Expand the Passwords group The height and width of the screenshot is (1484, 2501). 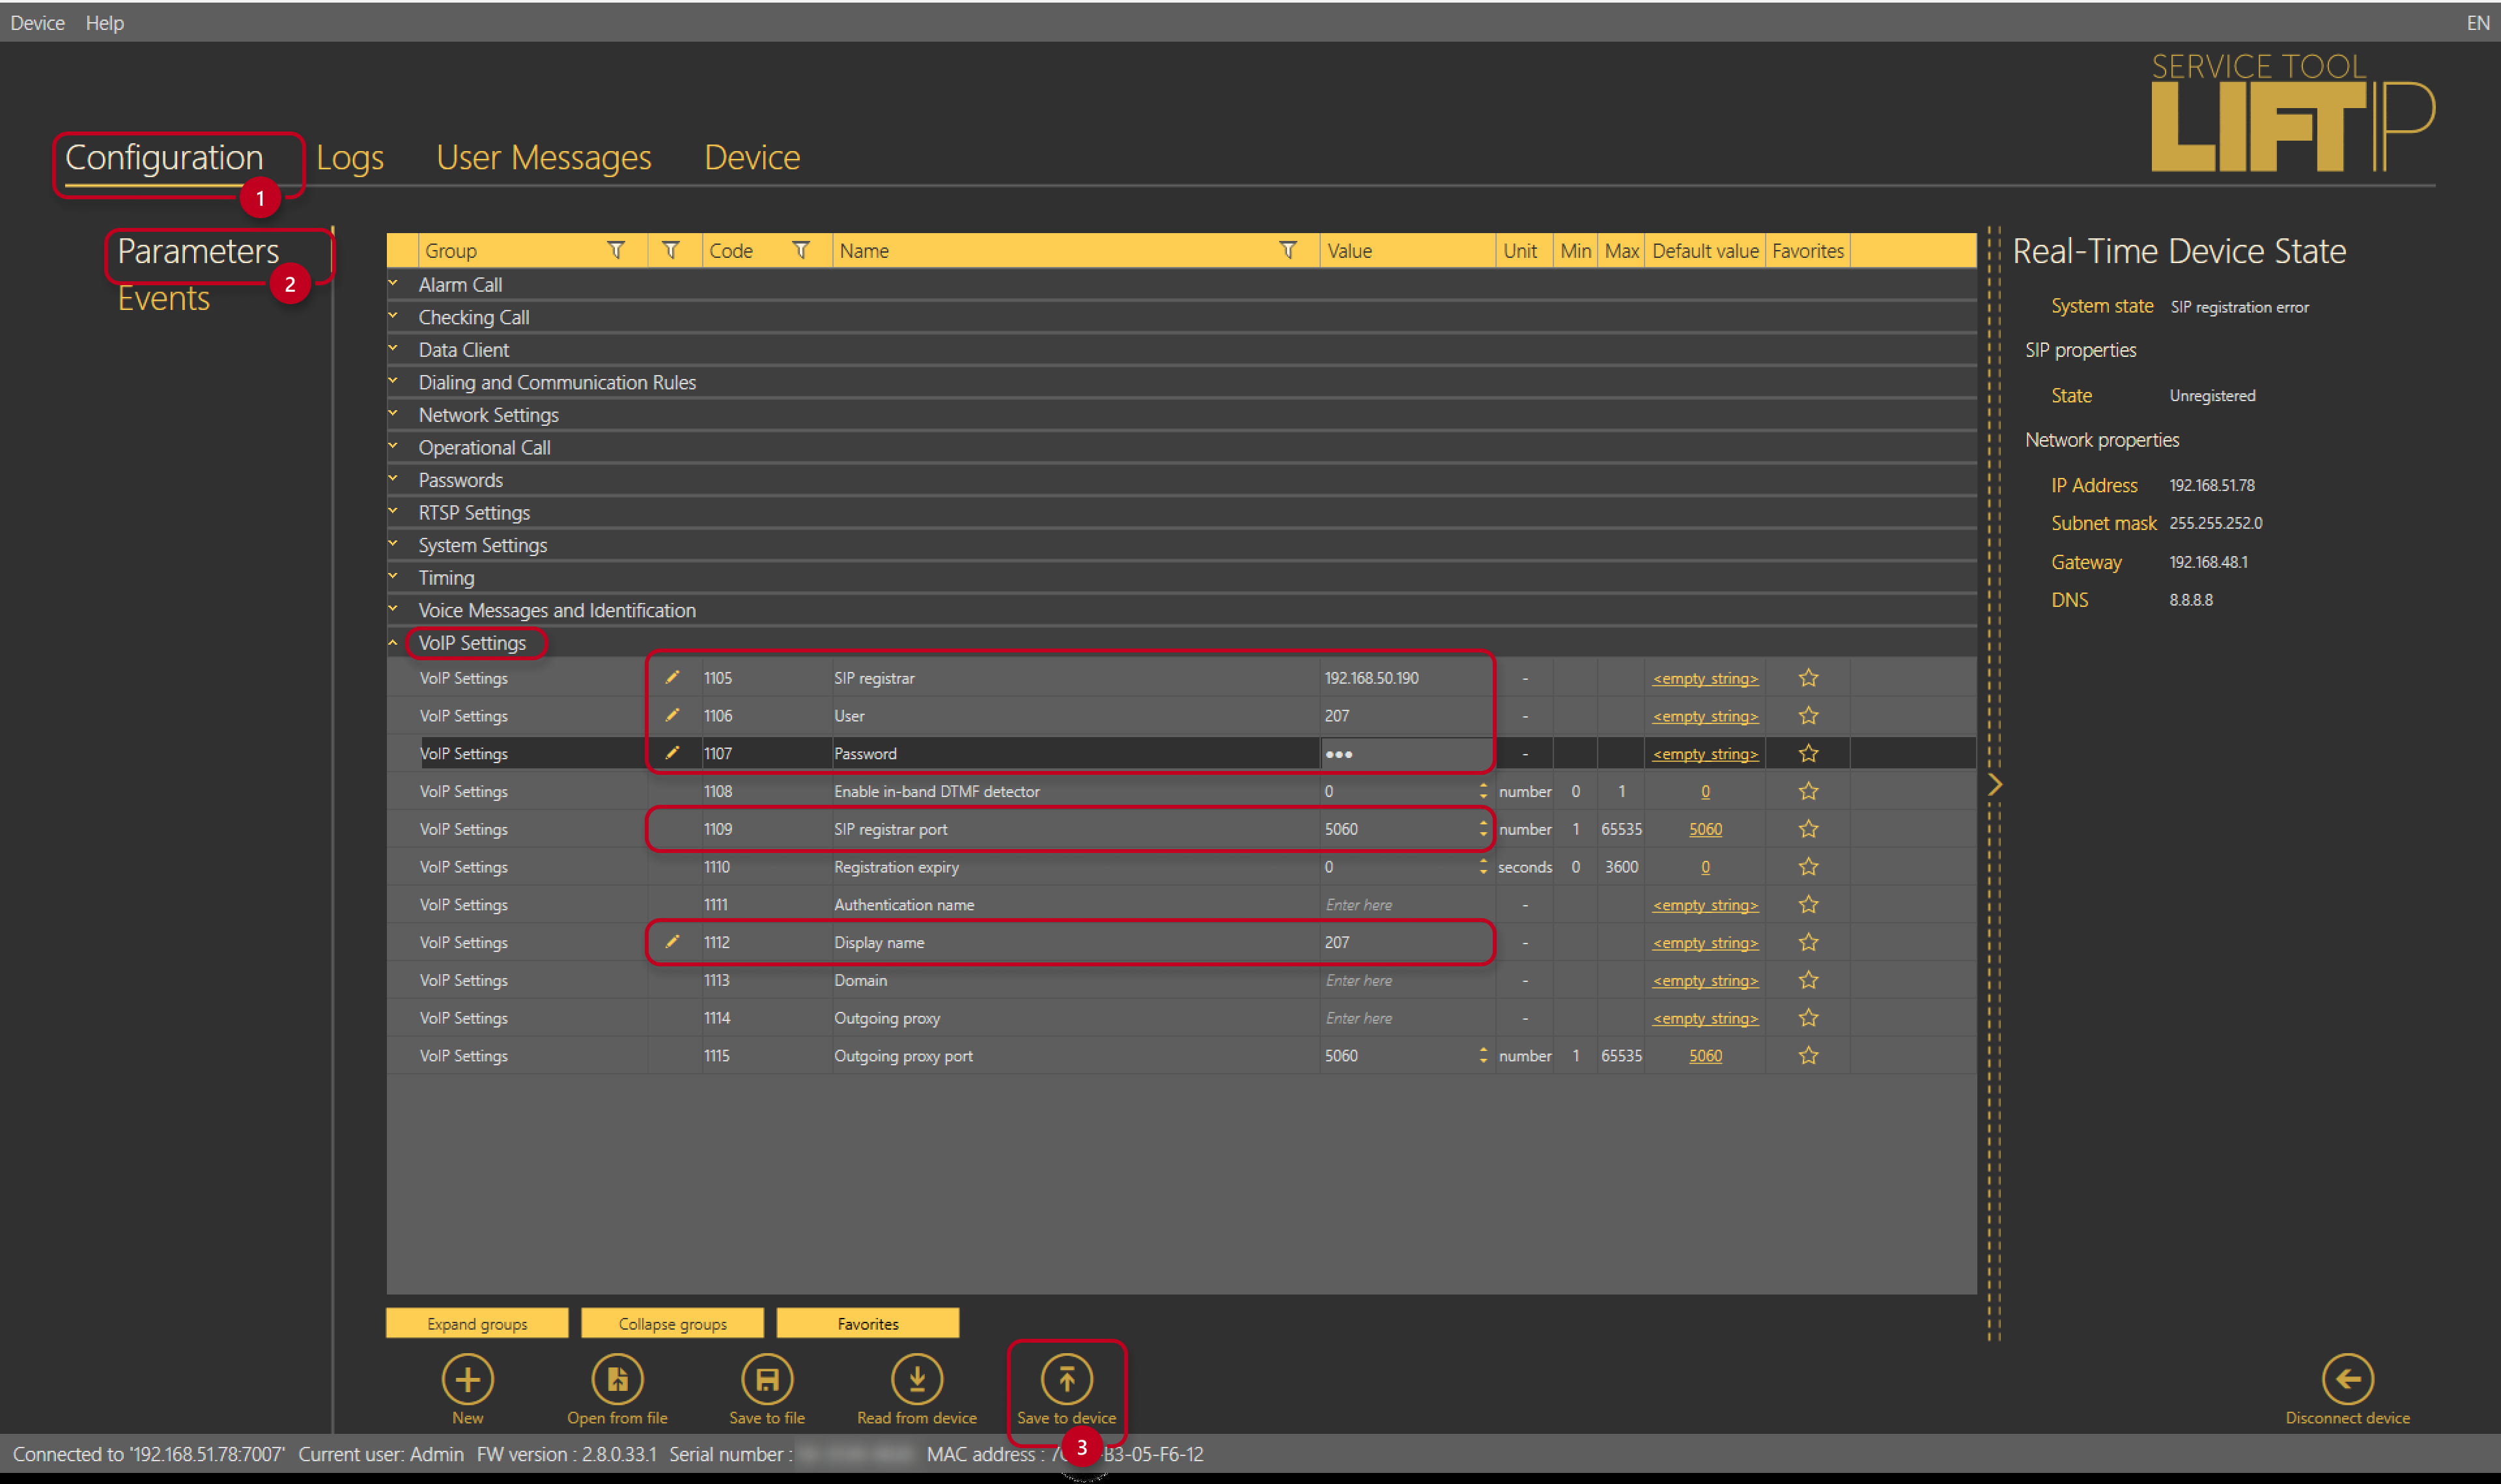pos(393,479)
